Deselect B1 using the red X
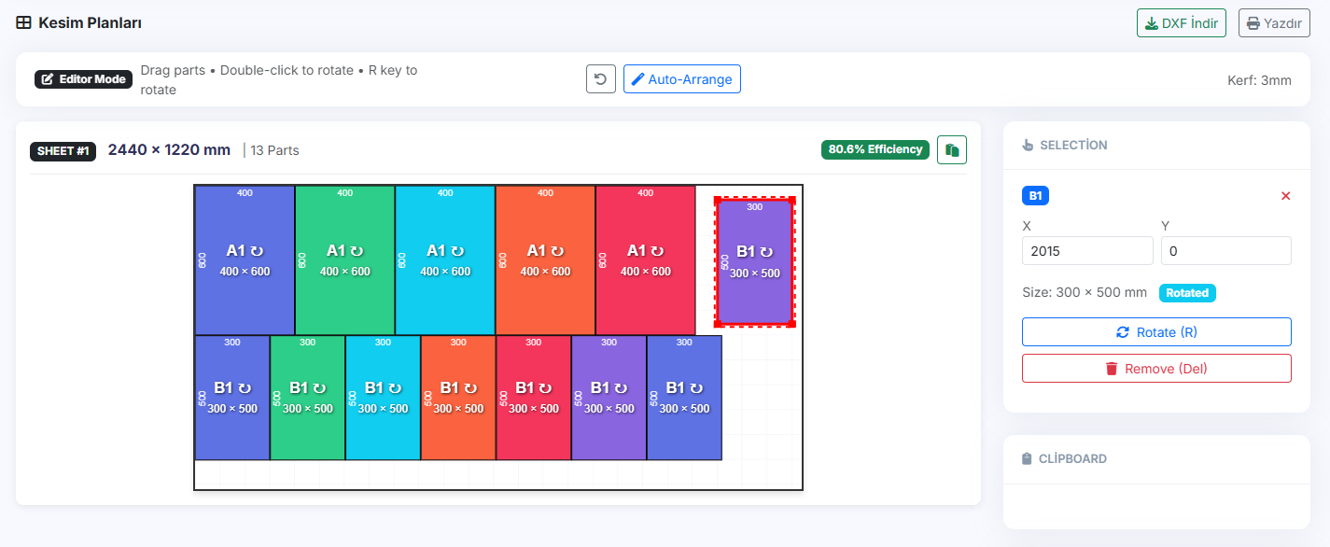This screenshot has height=547, width=1330. point(1285,196)
